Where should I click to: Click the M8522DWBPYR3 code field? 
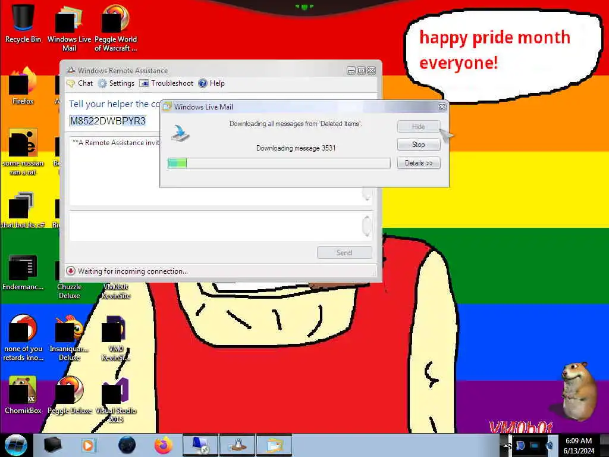point(108,121)
